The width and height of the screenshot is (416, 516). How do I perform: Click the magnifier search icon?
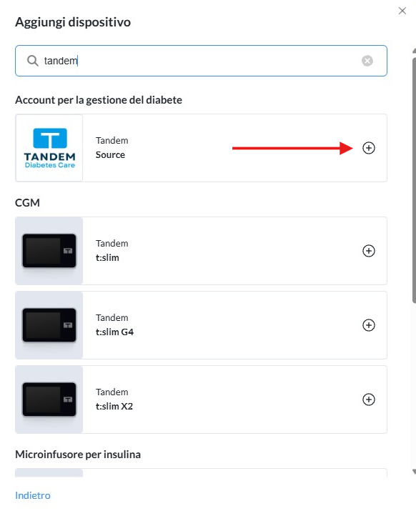click(33, 61)
